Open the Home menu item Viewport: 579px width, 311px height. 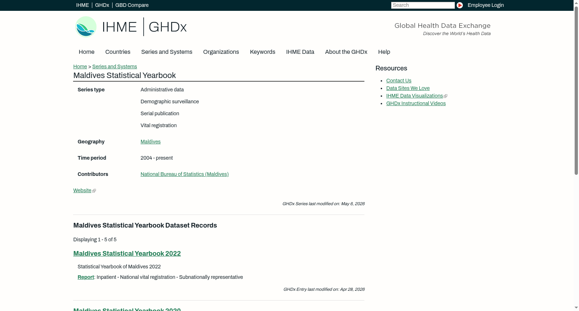tap(86, 52)
